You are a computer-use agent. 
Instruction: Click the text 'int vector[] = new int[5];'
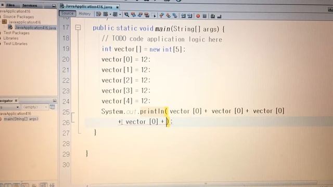144,49
